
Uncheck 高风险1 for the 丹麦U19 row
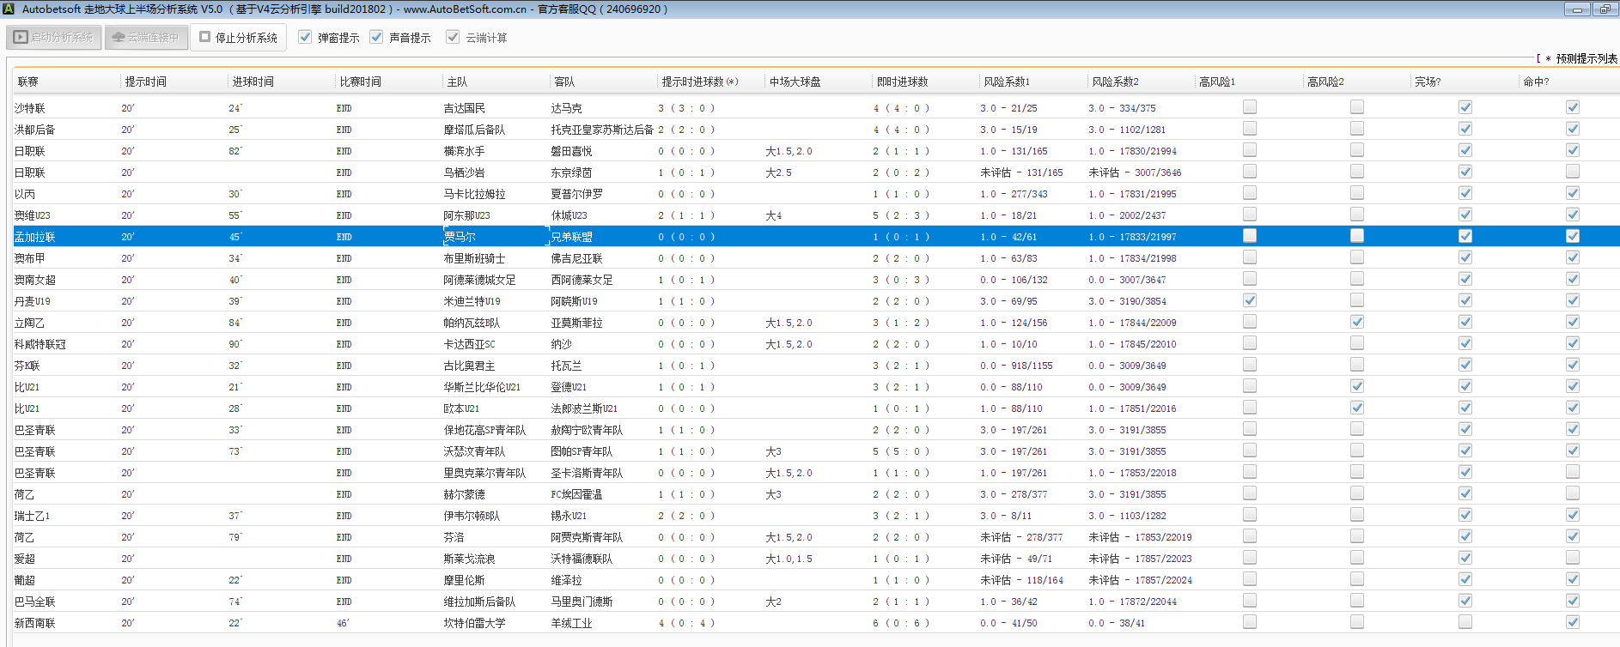[1250, 300]
